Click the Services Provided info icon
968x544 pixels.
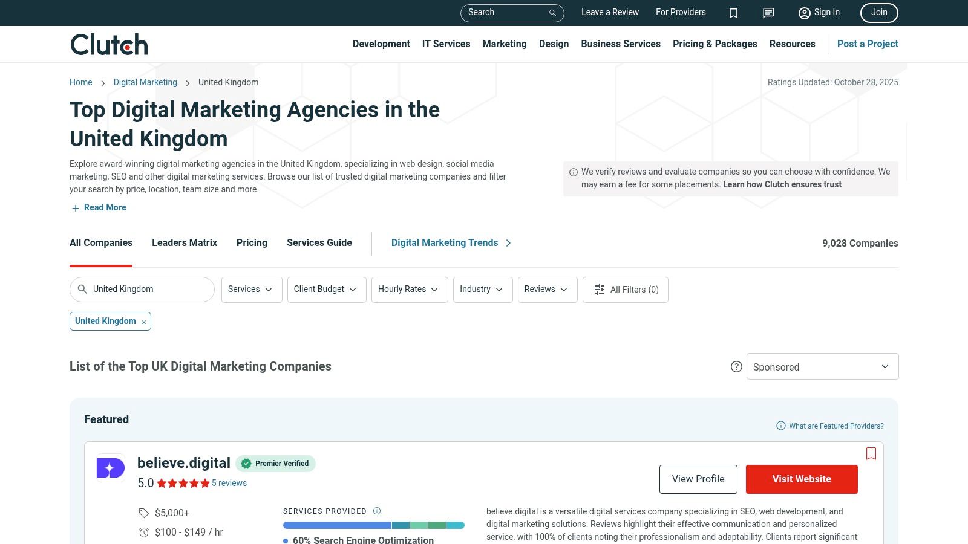[x=377, y=511]
